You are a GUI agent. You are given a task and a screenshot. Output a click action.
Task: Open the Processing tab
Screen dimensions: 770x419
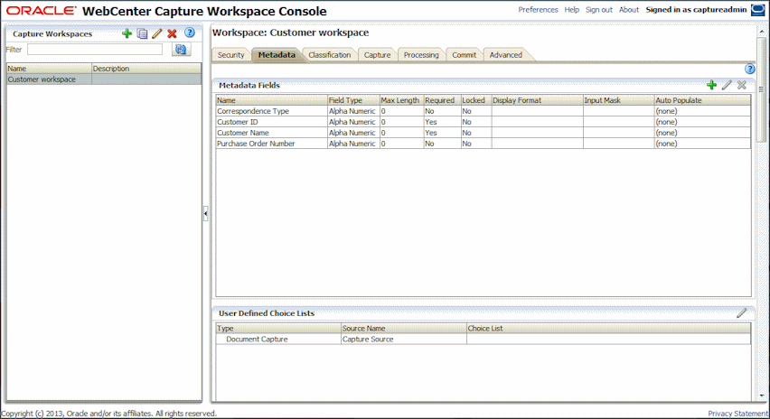pos(421,55)
